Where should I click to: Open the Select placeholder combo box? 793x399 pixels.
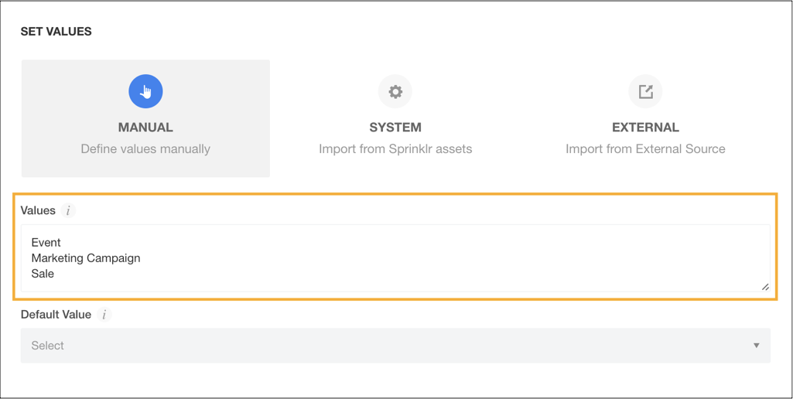[x=395, y=346]
